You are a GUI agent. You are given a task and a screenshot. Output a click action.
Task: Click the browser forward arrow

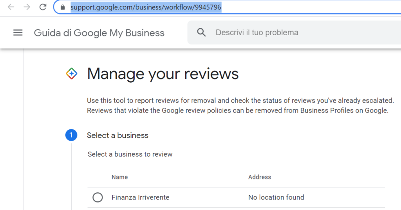pos(27,7)
